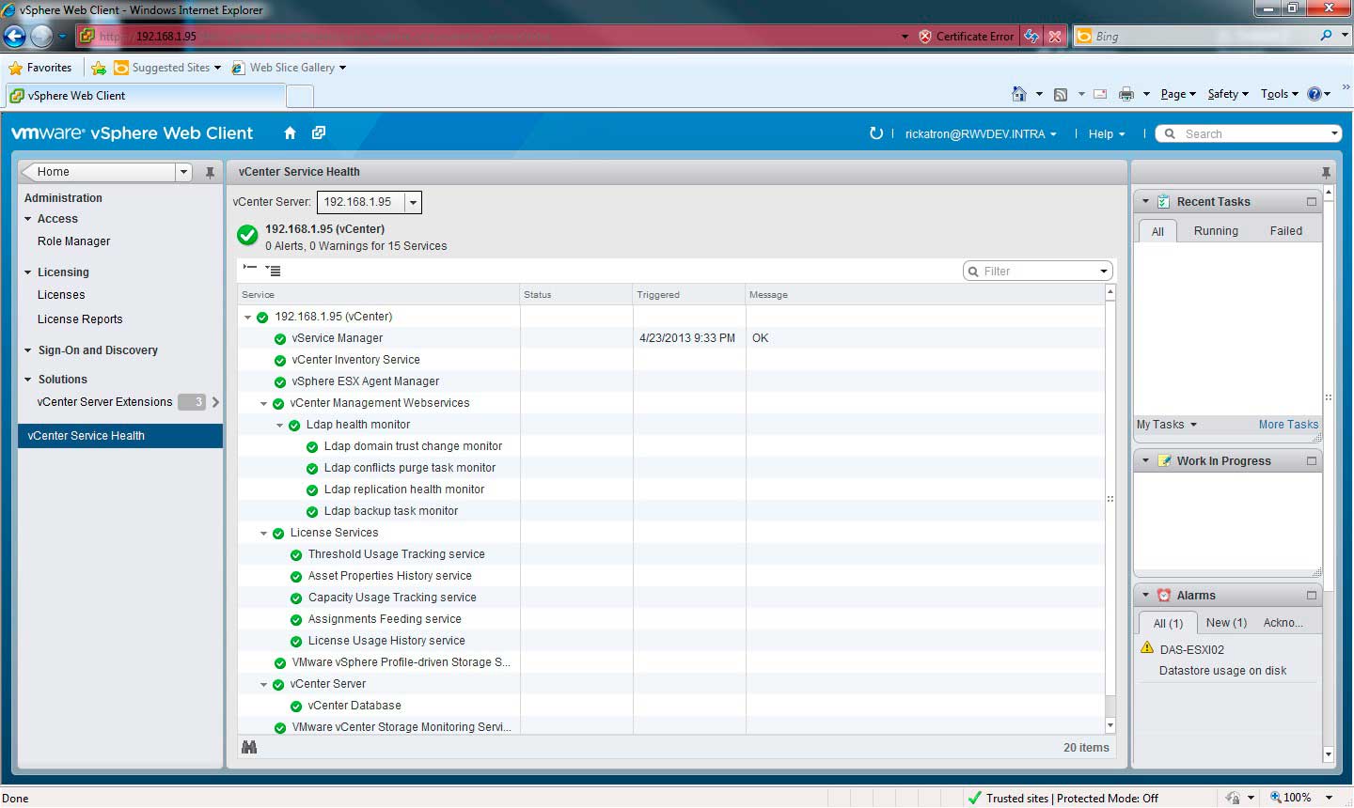
Task: Open the IE help icon
Action: [x=1315, y=94]
